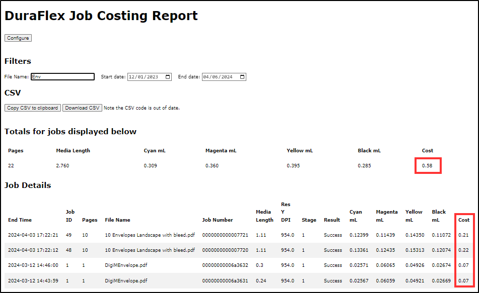
Task: Copy CSV to clipboard
Action: pos(32,108)
